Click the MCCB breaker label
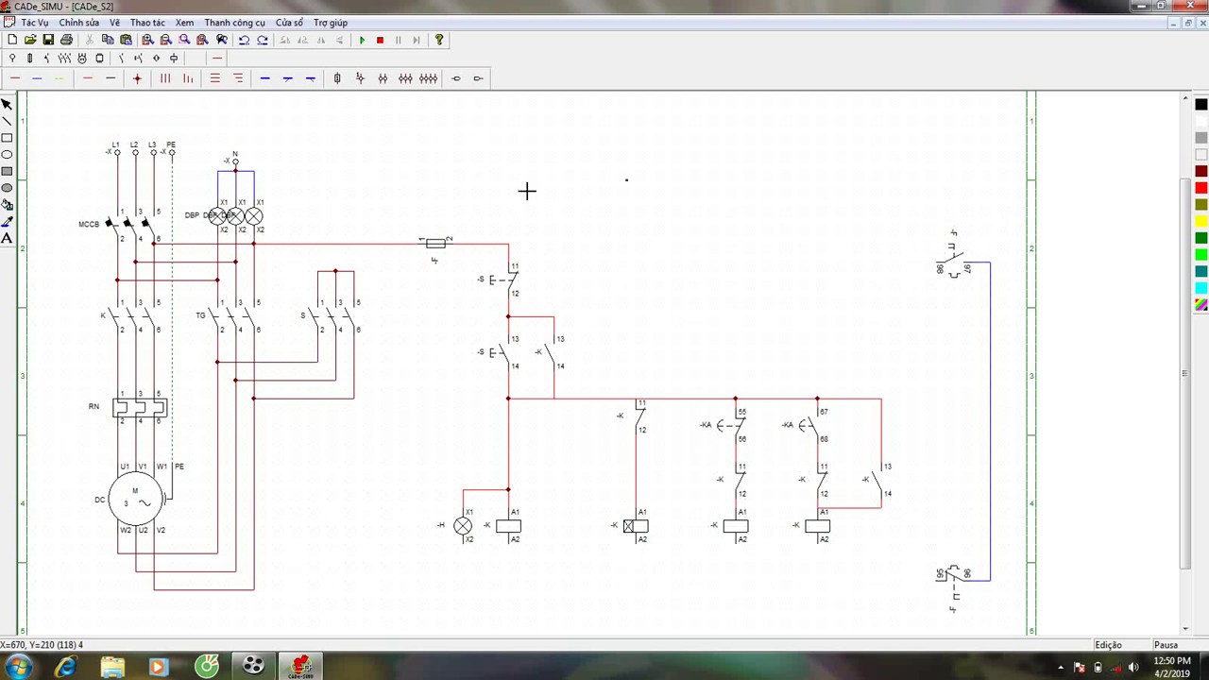 89,224
